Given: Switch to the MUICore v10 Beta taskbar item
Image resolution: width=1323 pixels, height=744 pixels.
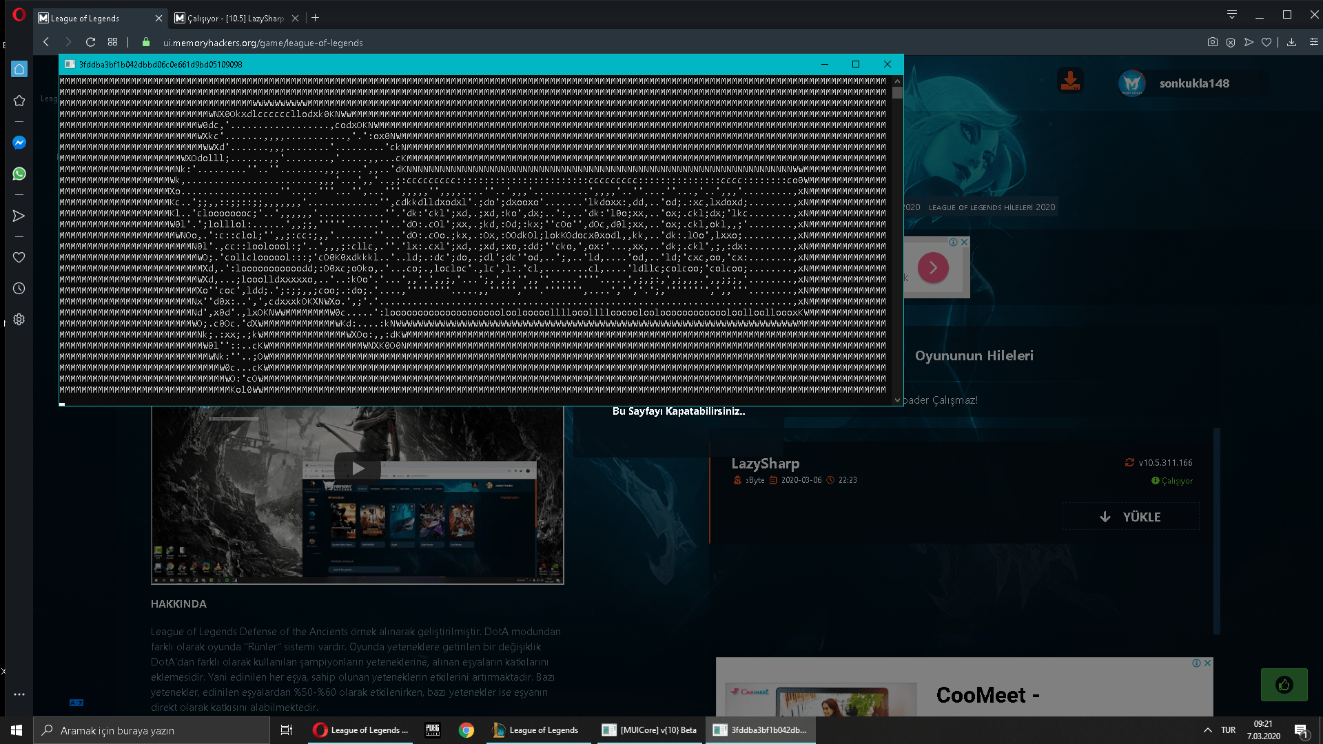Looking at the screenshot, I should click(x=649, y=730).
